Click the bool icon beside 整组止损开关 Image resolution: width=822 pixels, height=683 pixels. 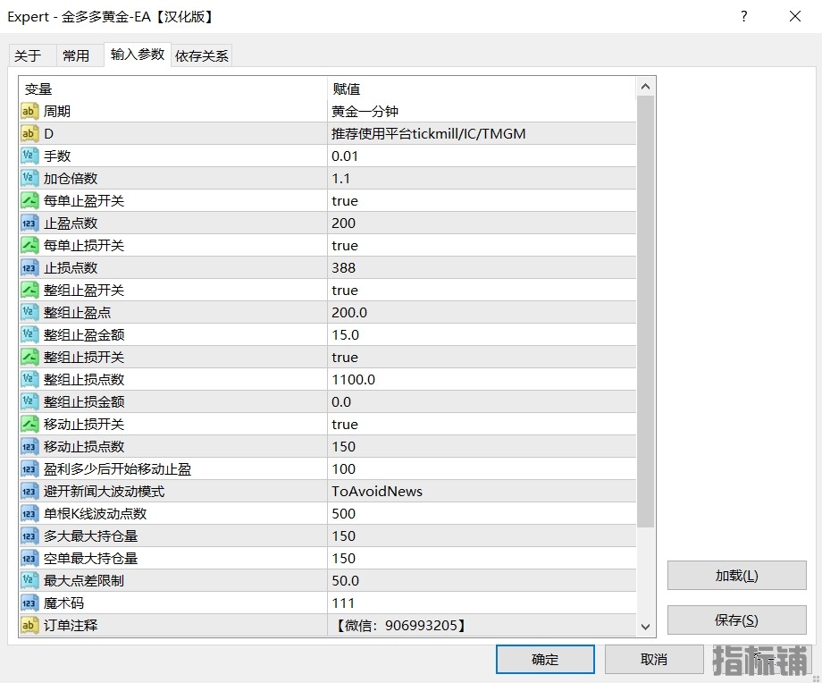click(29, 358)
